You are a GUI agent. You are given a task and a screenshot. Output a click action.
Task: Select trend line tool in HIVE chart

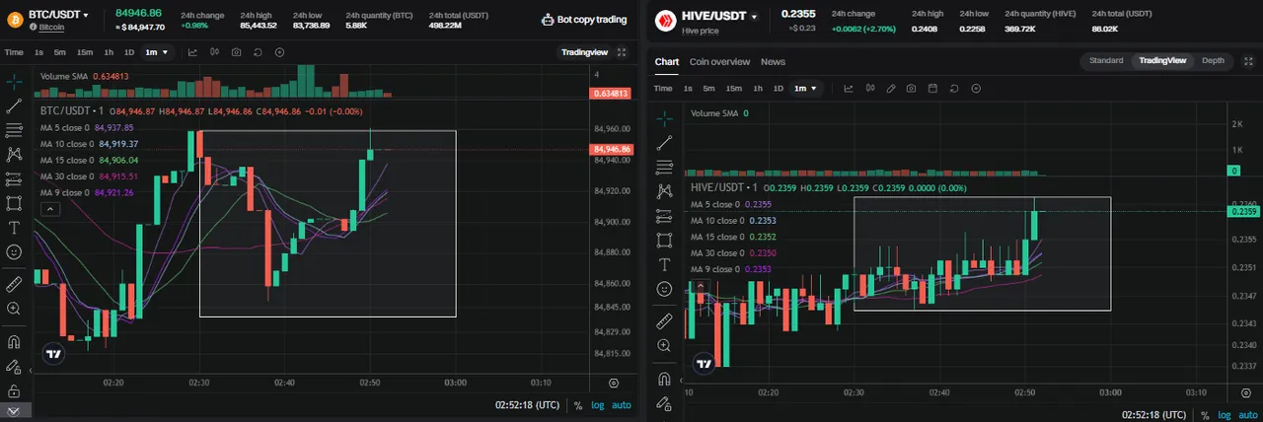click(664, 143)
